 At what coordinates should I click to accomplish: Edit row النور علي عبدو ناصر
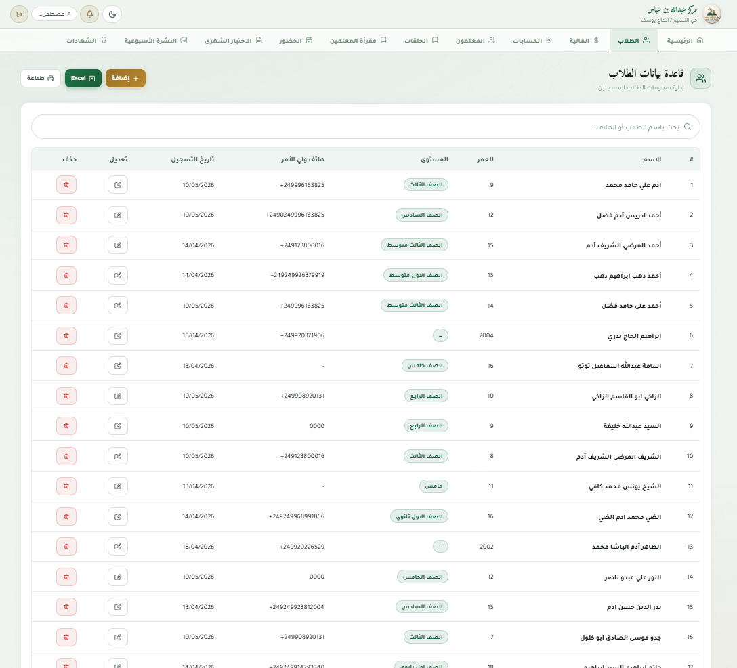(117, 577)
